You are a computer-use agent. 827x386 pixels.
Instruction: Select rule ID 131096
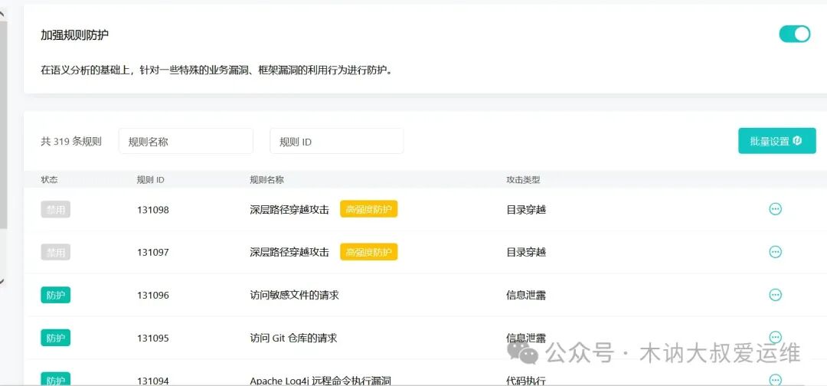(x=153, y=296)
